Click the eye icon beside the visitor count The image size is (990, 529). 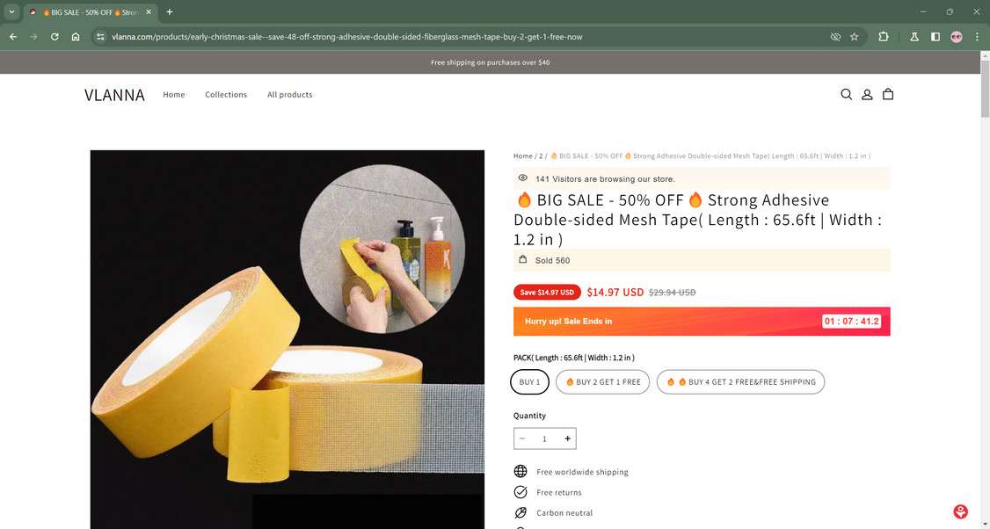[523, 178]
